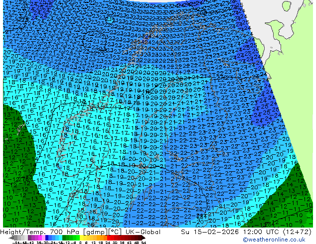Click the right arrow tip of colorbar
The image size is (316, 244).
point(145,238)
